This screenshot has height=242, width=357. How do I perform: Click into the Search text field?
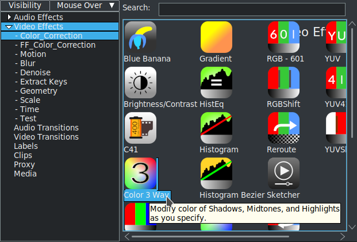coord(252,9)
